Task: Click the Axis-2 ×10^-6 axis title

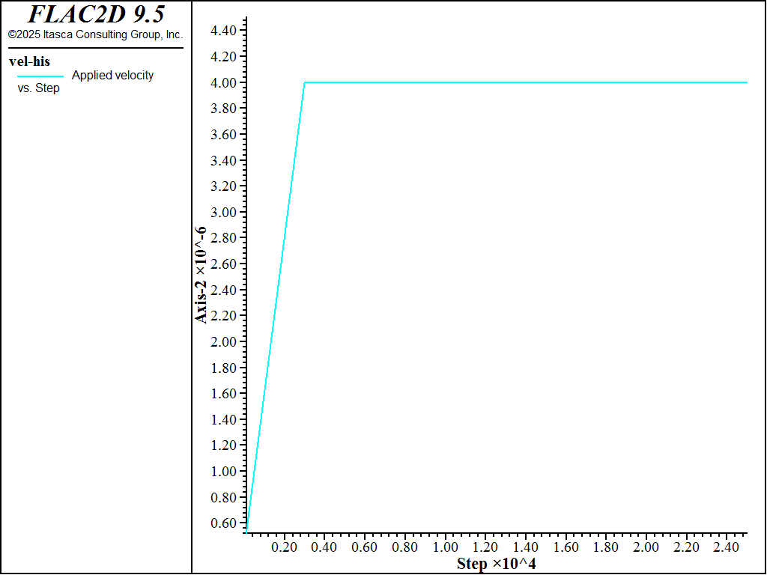Action: point(201,275)
